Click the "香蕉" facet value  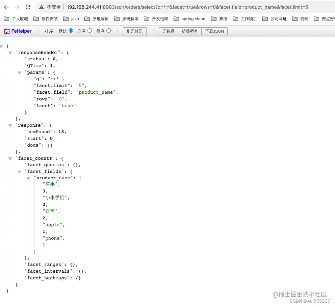(50, 211)
